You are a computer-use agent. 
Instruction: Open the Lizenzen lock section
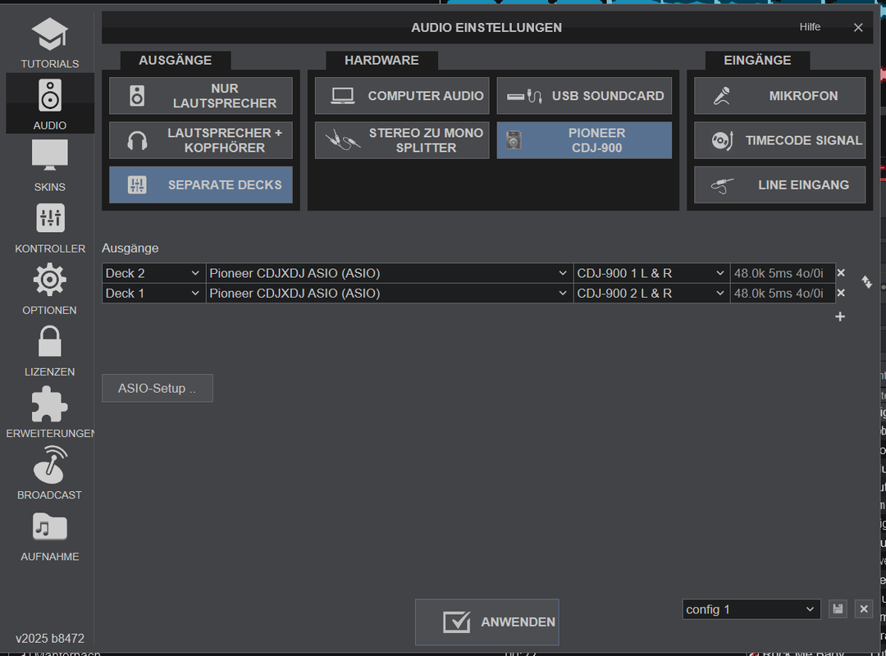[50, 350]
